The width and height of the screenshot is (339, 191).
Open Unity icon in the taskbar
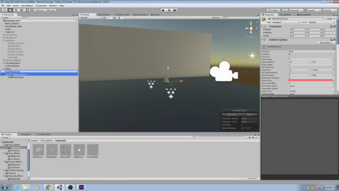(x=59, y=187)
